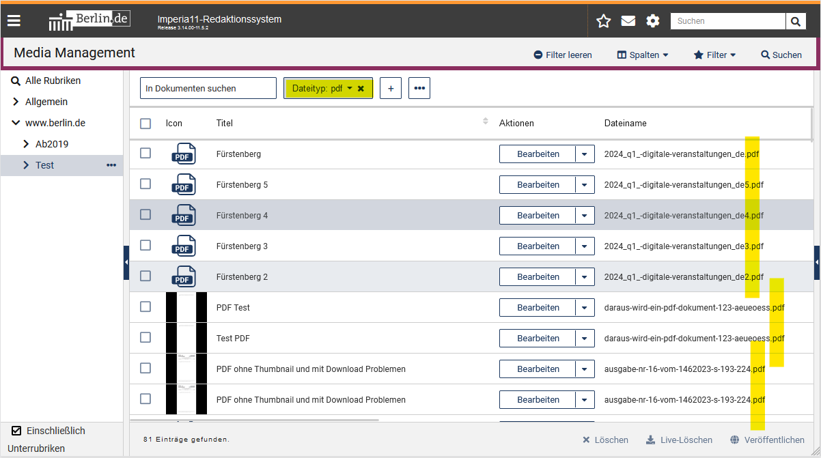Remove the Dateityp pdf filter with X
Image resolution: width=821 pixels, height=458 pixels.
(x=361, y=89)
